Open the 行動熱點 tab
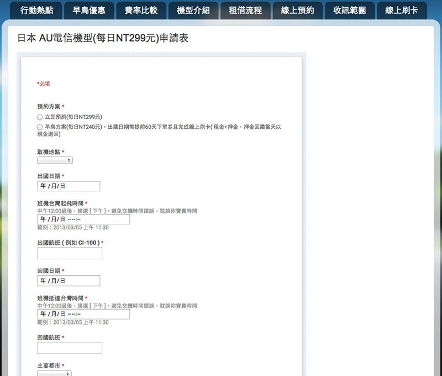 pos(36,11)
